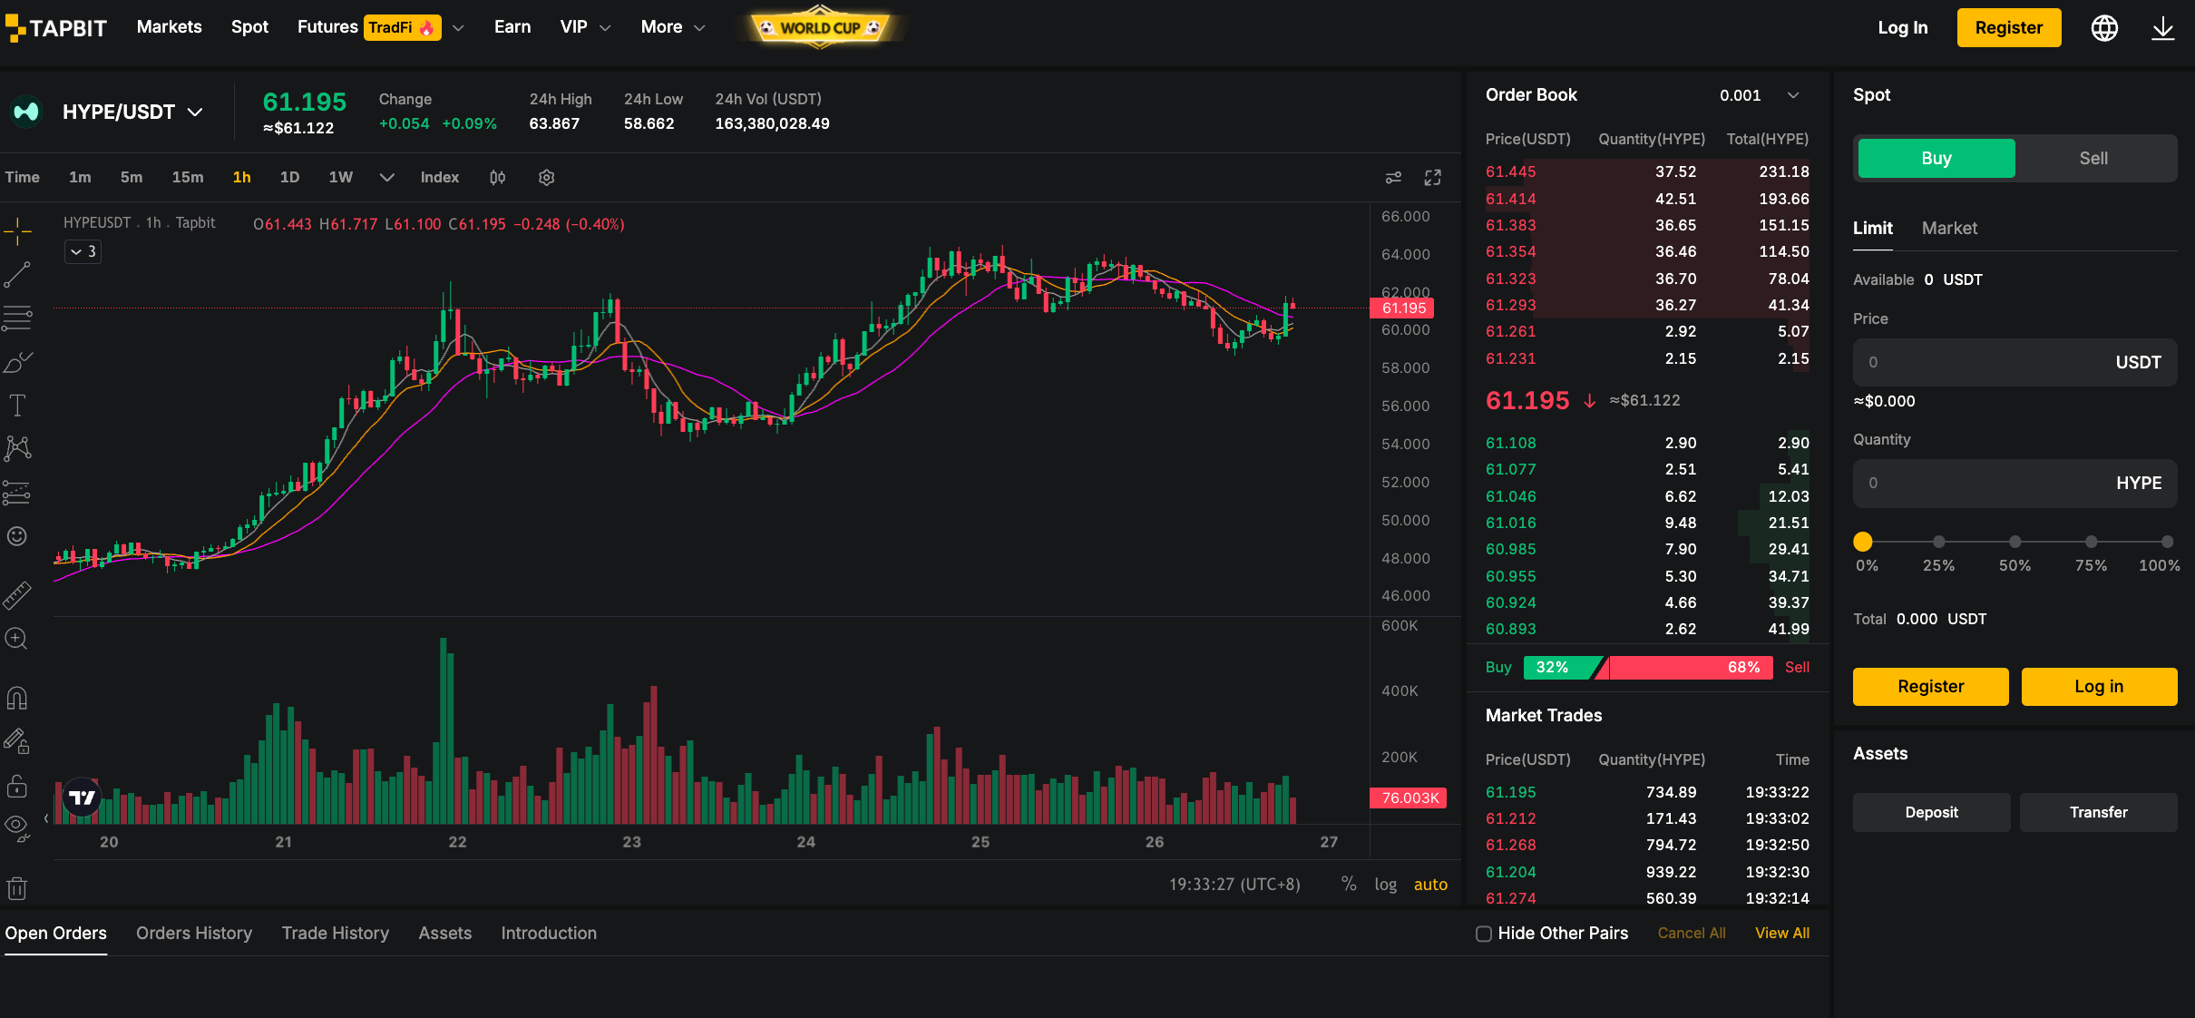Viewport: 2195px width, 1018px height.
Task: Click the Deposit button
Action: (1932, 813)
